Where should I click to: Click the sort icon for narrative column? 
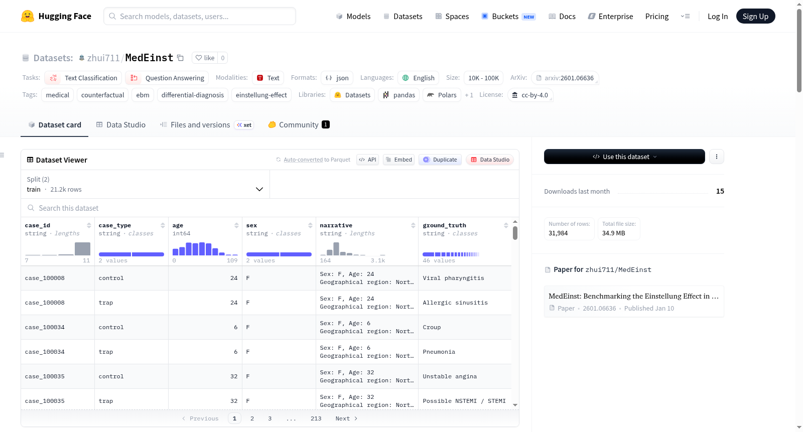pyautogui.click(x=413, y=225)
